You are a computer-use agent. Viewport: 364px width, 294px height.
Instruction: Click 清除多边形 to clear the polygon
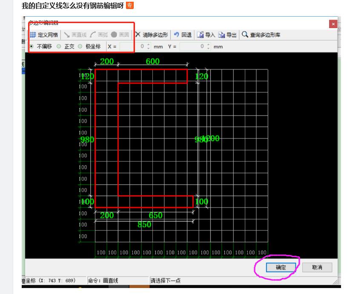152,35
